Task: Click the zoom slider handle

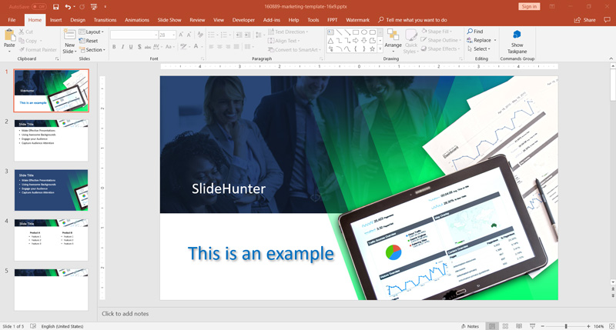Action: coord(566,326)
